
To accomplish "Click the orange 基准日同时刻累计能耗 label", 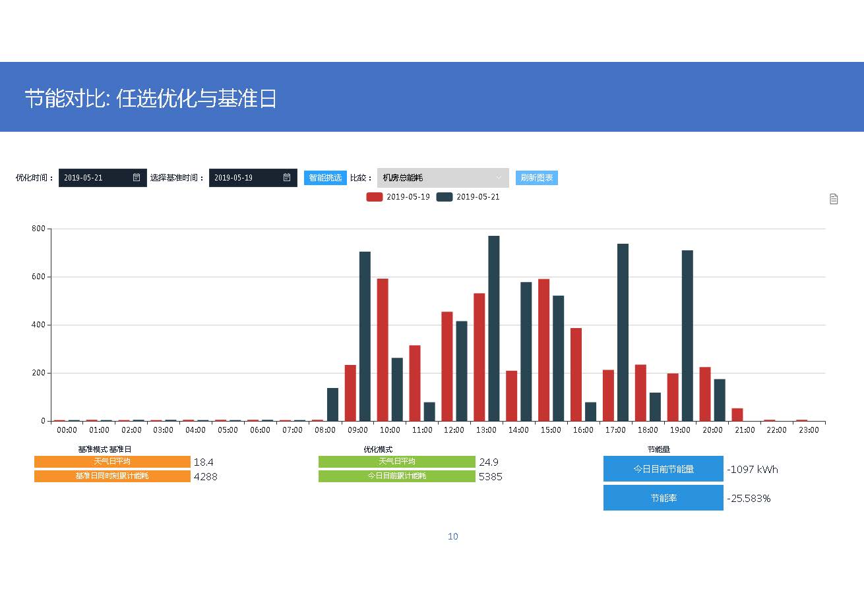I will (x=112, y=476).
